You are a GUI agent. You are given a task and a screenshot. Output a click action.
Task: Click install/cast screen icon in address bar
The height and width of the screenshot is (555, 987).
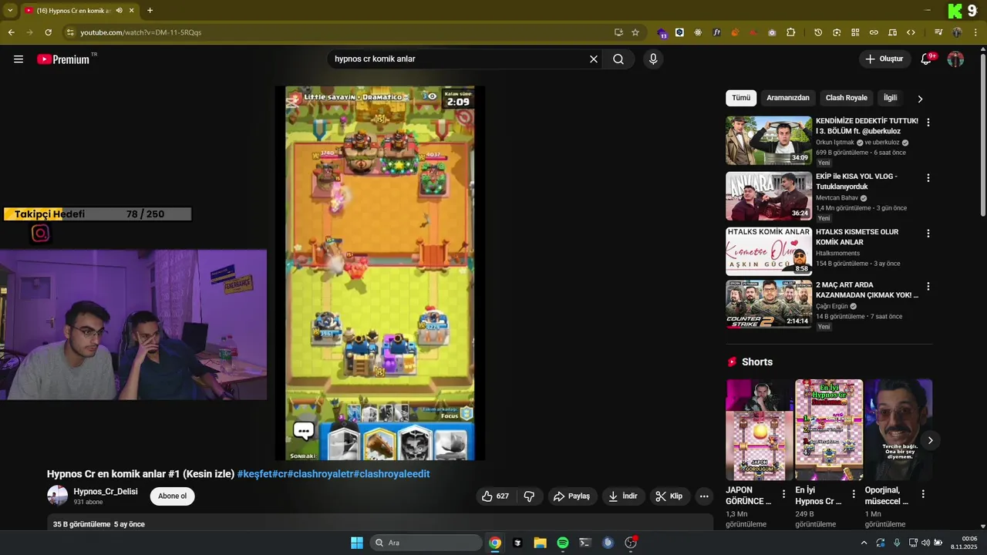[x=618, y=32]
